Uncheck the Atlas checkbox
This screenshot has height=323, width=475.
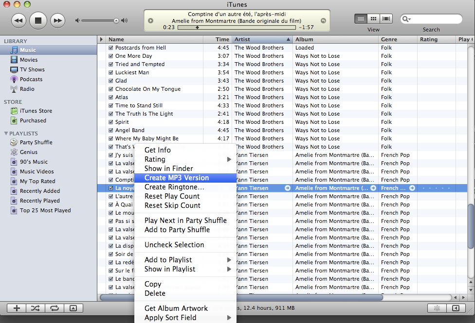[111, 97]
